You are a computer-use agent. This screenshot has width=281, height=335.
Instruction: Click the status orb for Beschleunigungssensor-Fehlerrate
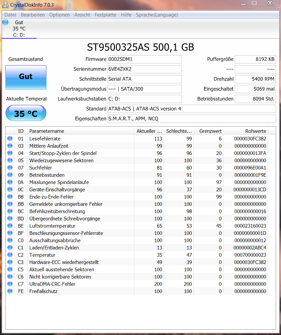(10, 233)
